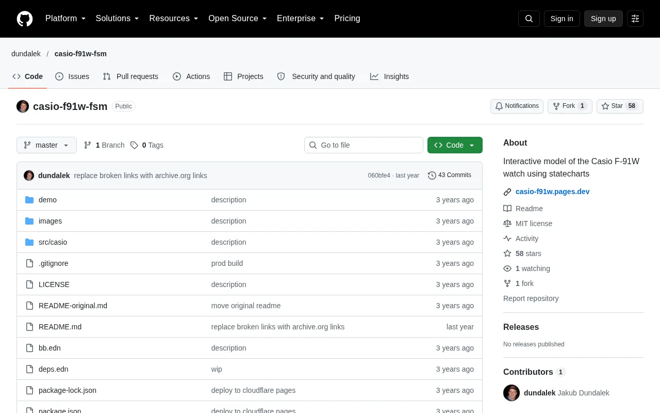The image size is (660, 413).
Task: Open the casio-f91w.pages.dev link
Action: tap(552, 192)
